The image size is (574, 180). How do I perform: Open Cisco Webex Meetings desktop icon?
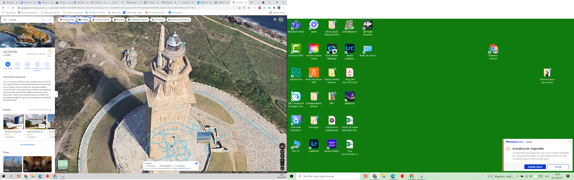[332, 51]
